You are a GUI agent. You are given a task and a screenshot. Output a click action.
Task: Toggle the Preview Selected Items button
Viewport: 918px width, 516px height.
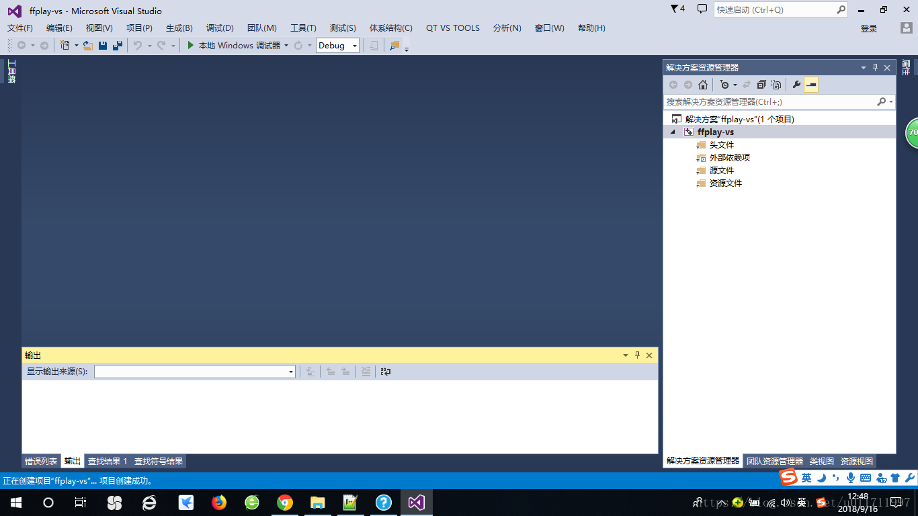811,85
